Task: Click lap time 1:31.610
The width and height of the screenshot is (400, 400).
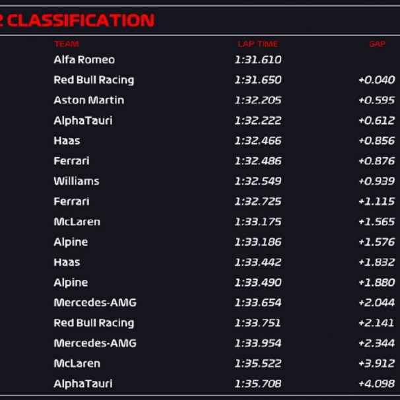Action: coord(258,59)
